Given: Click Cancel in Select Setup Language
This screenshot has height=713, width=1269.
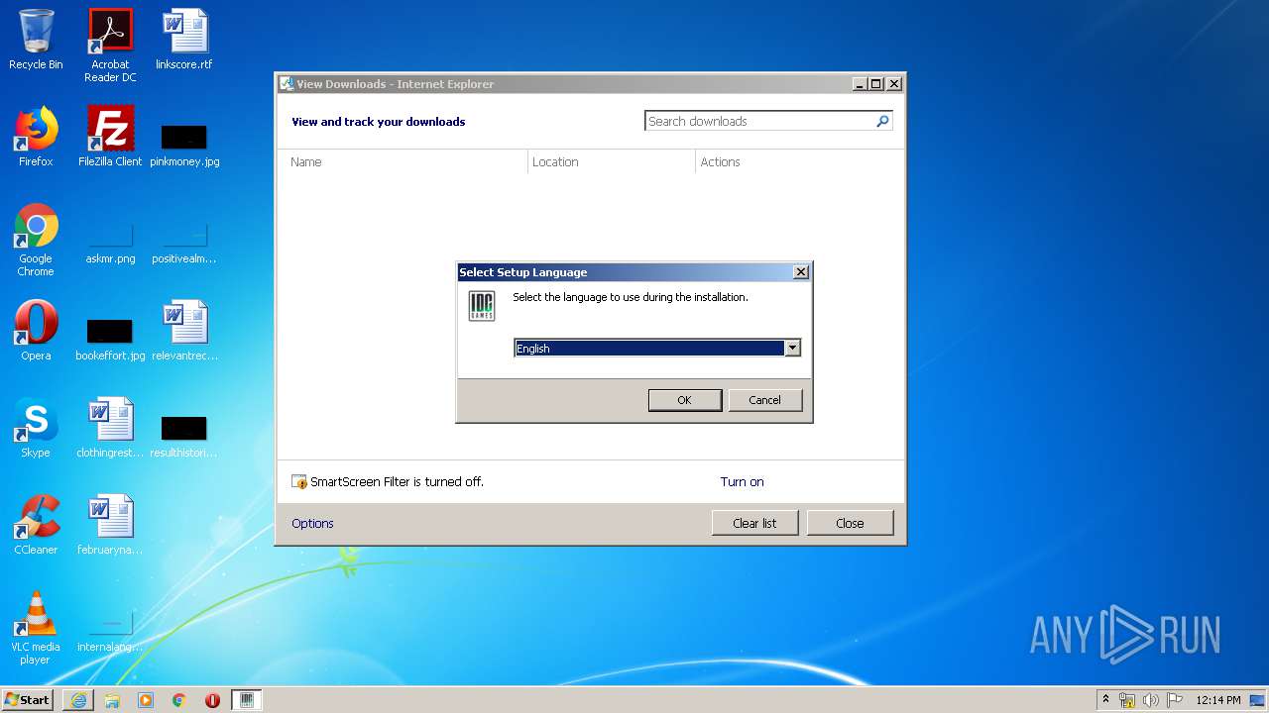Looking at the screenshot, I should tap(764, 400).
